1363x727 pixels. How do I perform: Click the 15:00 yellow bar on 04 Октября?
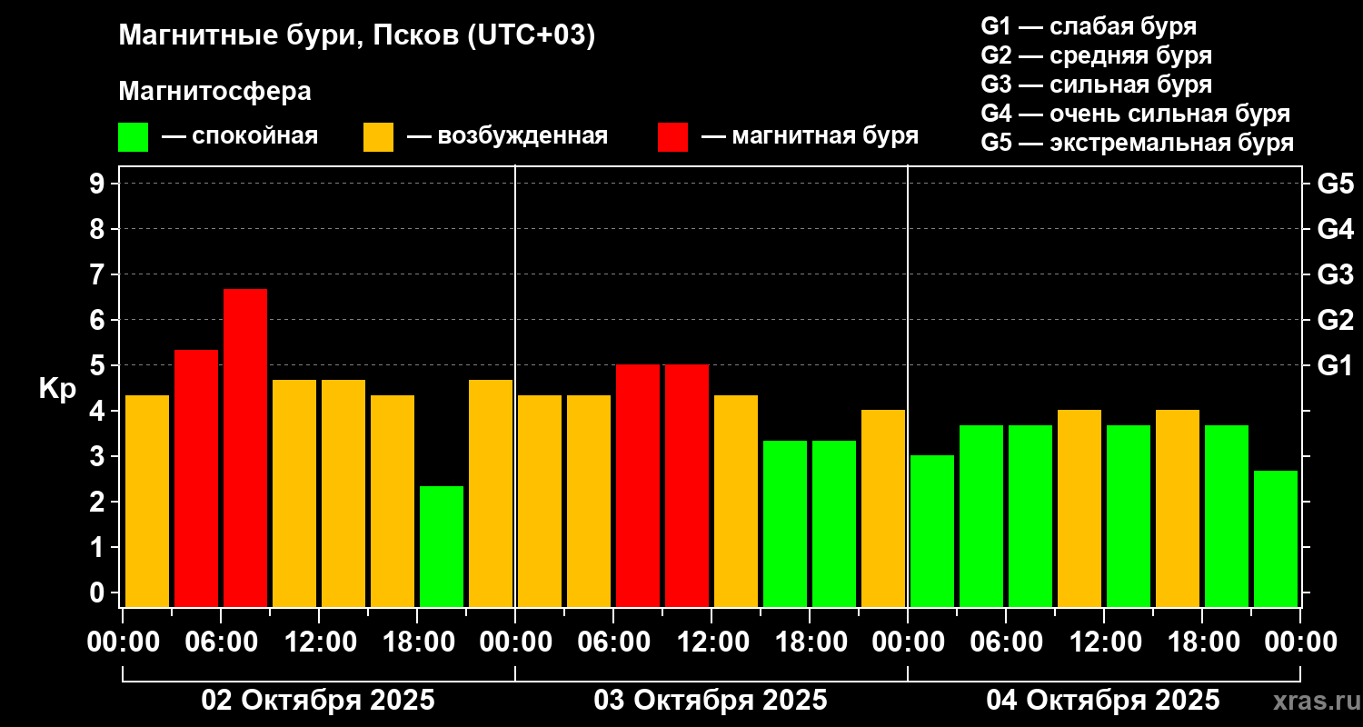[x=1178, y=508]
